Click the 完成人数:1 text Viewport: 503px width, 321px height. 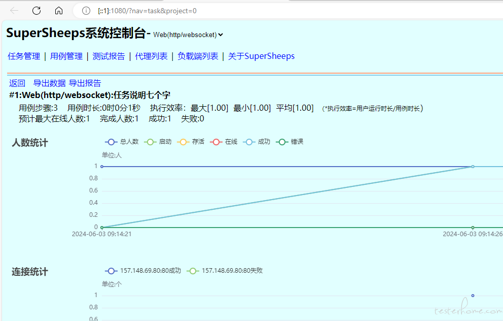tap(119, 119)
